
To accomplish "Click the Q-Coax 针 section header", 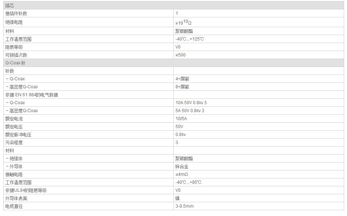I will pyautogui.click(x=15, y=63).
